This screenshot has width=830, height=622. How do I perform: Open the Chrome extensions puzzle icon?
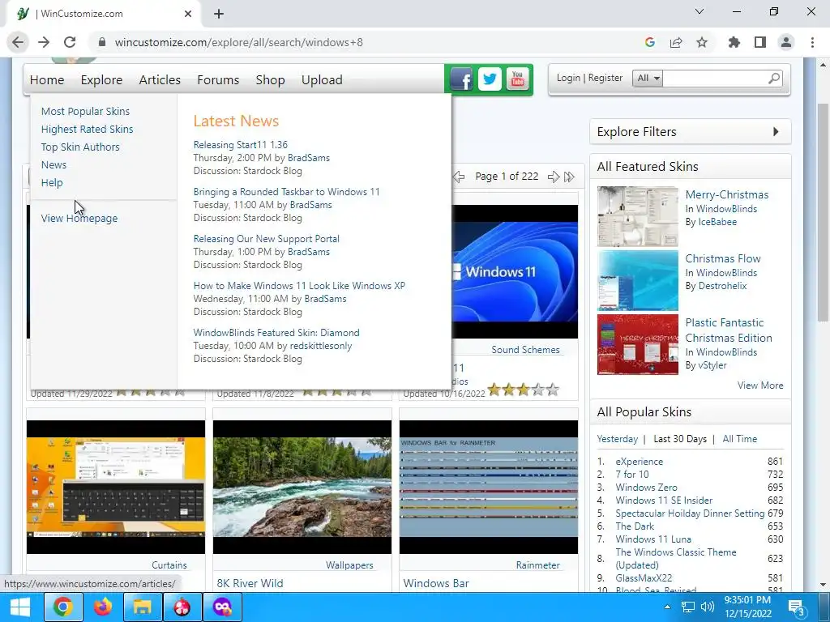734,42
